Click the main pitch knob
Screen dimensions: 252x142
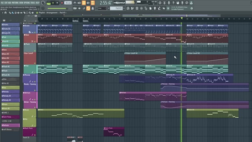43,9
